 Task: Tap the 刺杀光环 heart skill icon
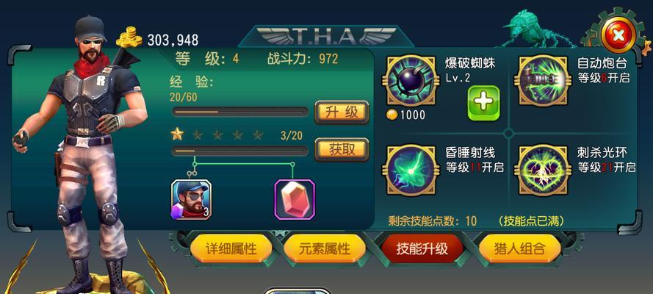543,170
